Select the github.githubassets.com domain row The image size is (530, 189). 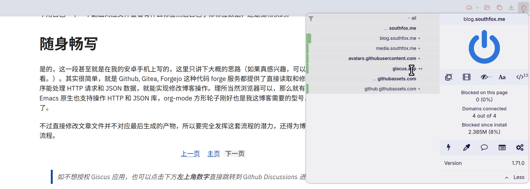pos(373,89)
